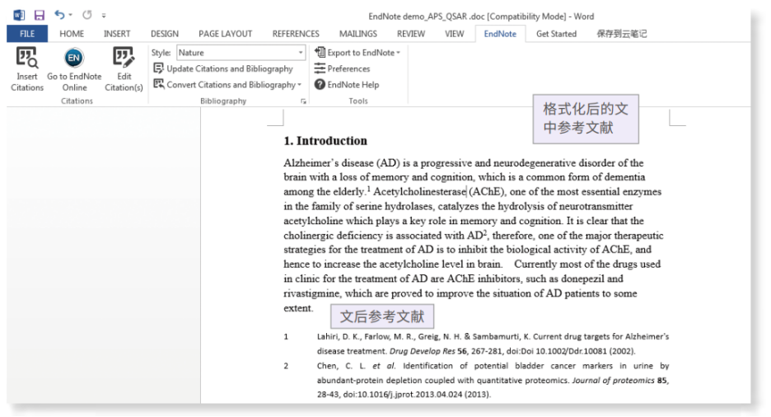The width and height of the screenshot is (771, 417).
Task: Click the Word application icon
Action: tap(19, 15)
